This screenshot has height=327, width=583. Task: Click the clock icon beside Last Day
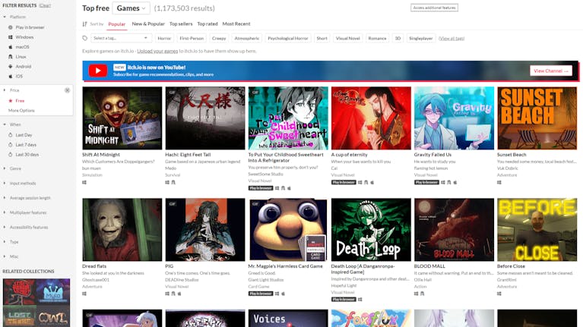click(x=11, y=135)
